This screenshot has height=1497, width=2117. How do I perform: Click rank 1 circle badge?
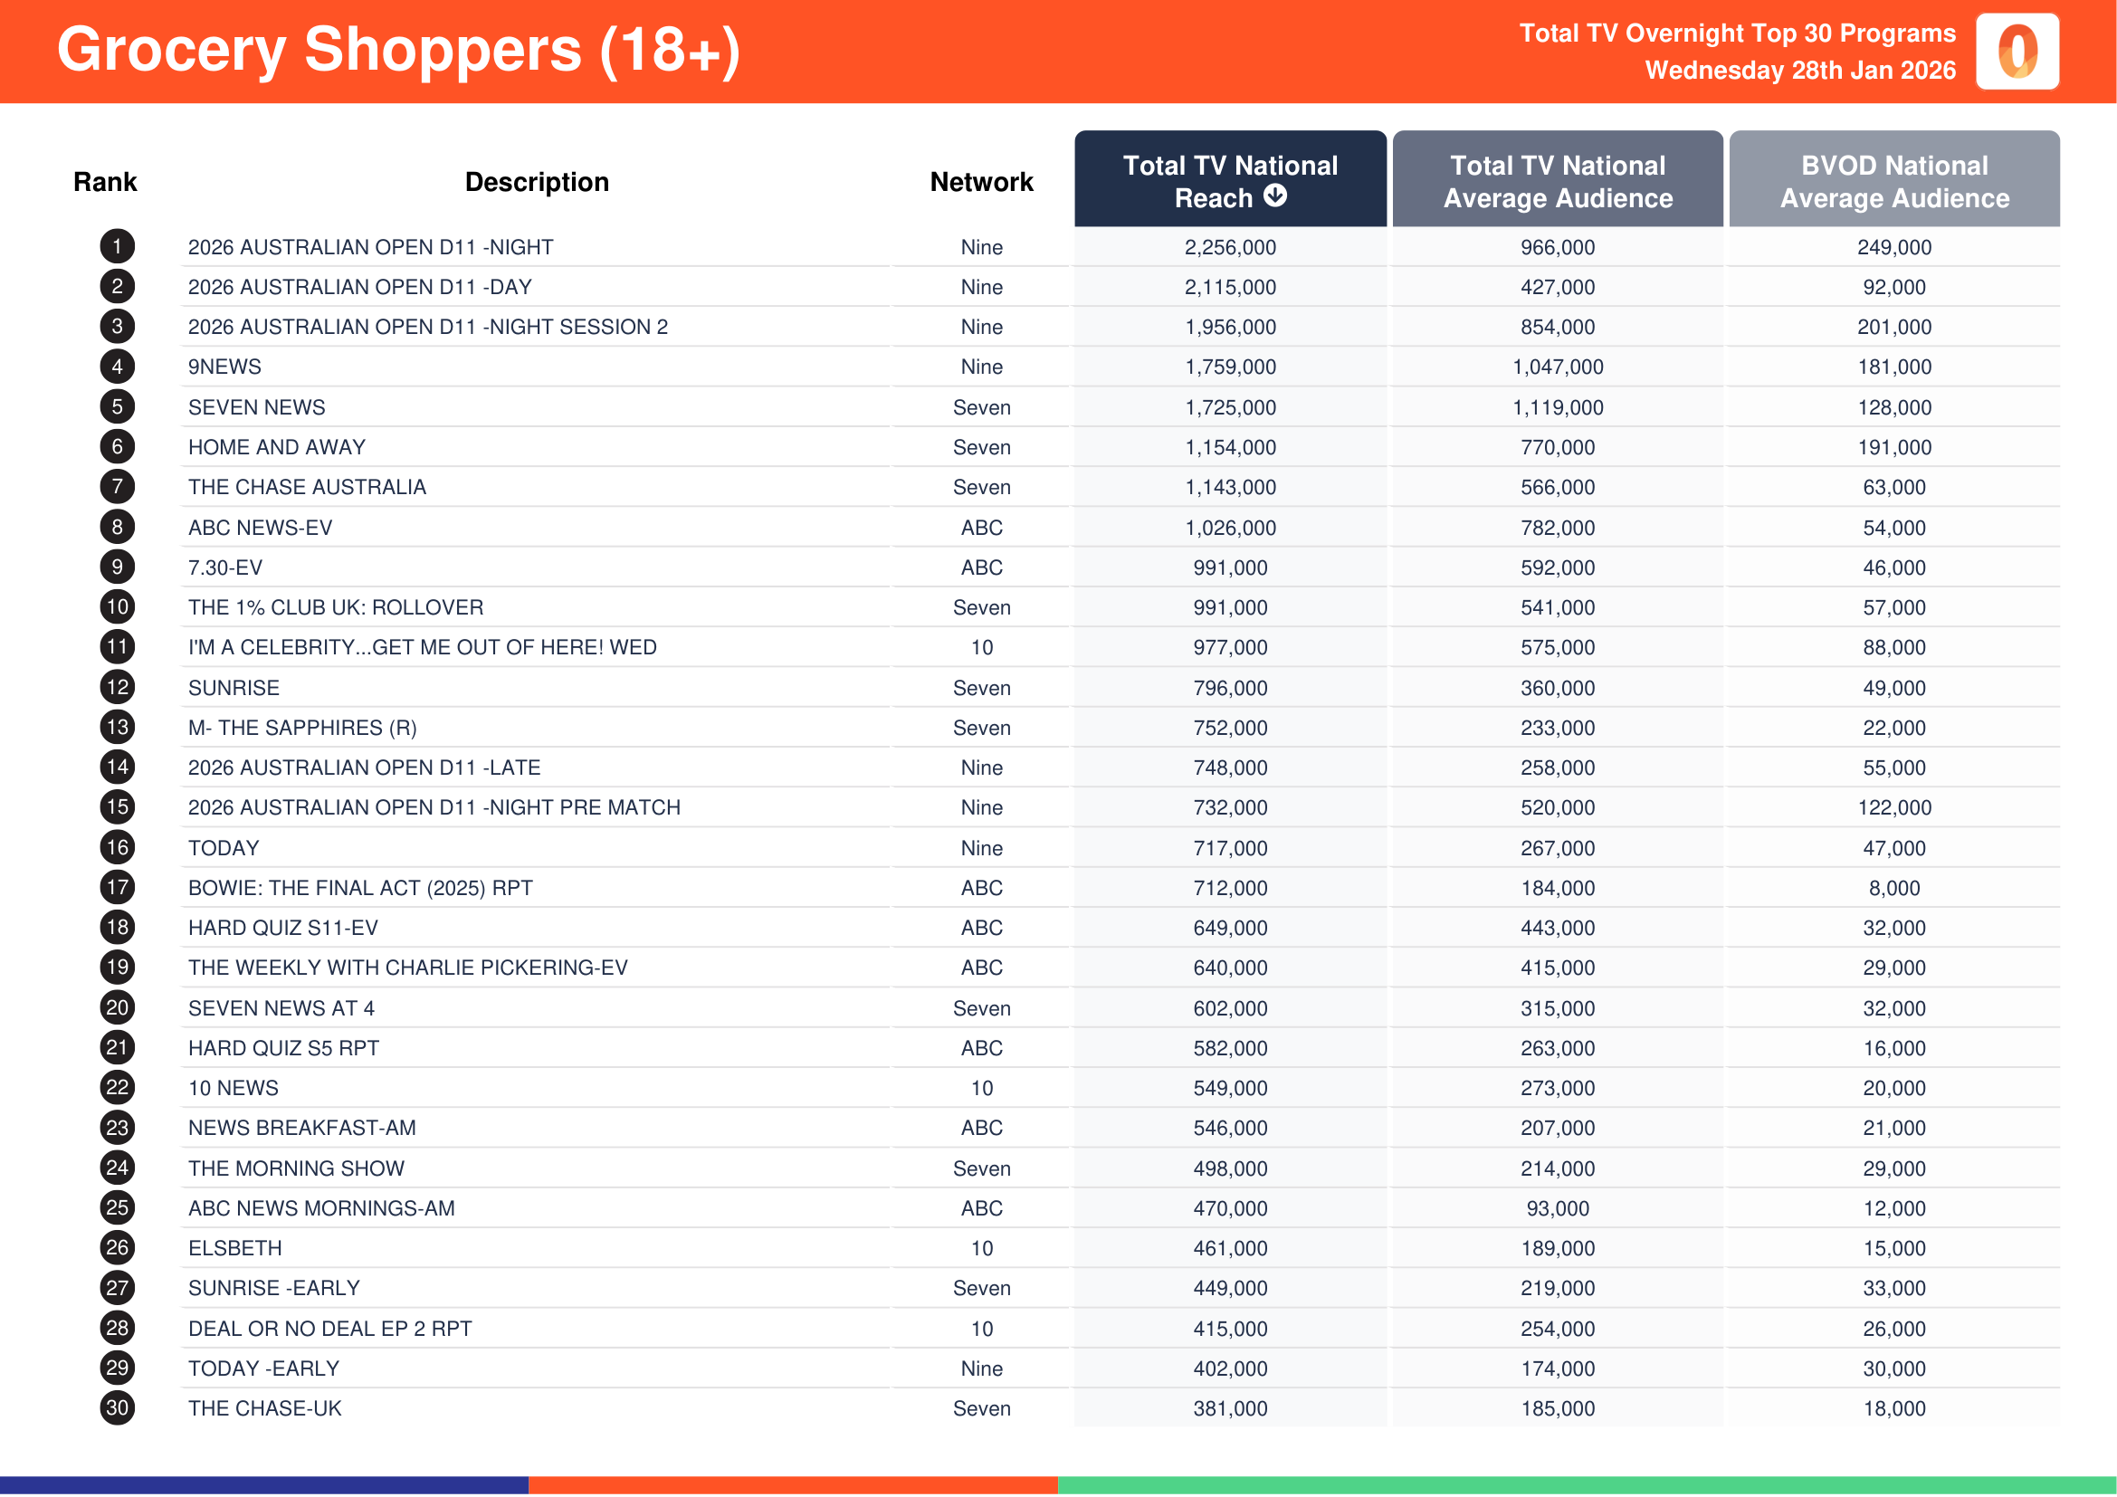coord(117,246)
